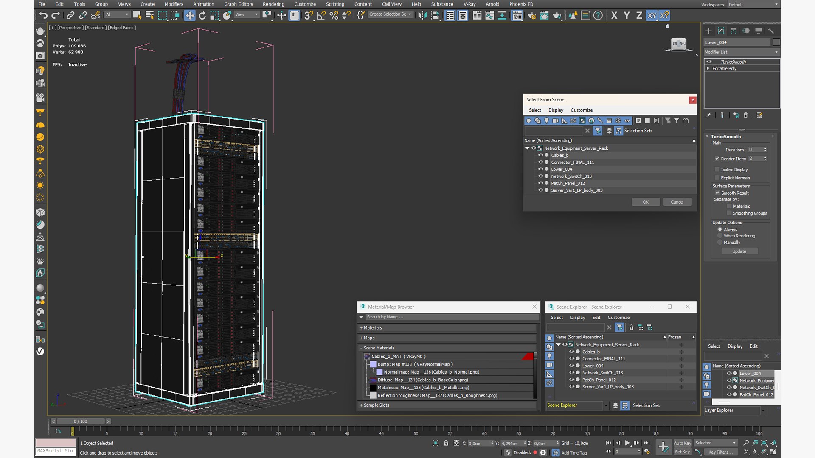Enable Isoline Display checkbox
The image size is (815, 458).
717,170
